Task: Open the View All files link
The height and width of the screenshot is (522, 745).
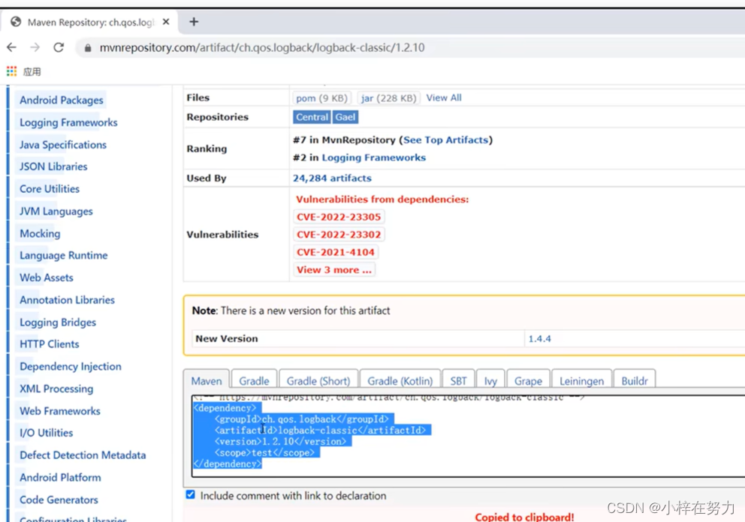Action: pos(444,97)
